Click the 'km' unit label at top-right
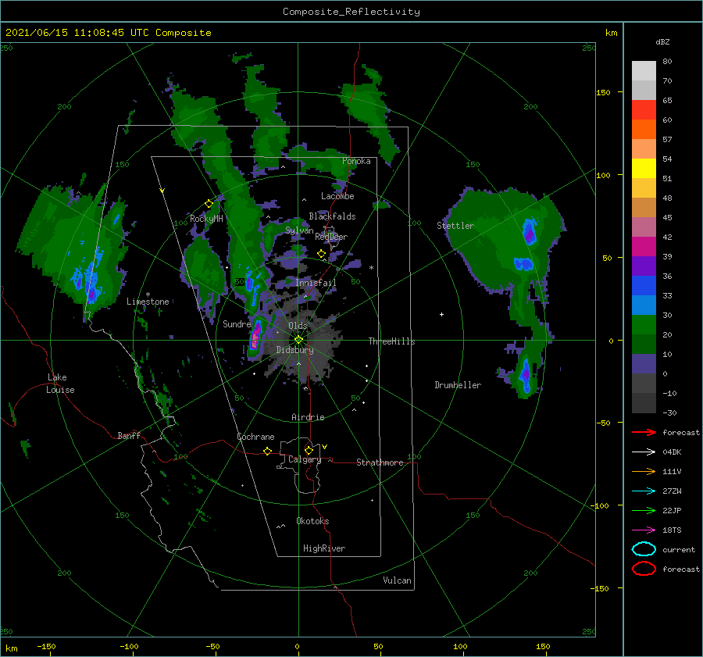 tap(611, 33)
